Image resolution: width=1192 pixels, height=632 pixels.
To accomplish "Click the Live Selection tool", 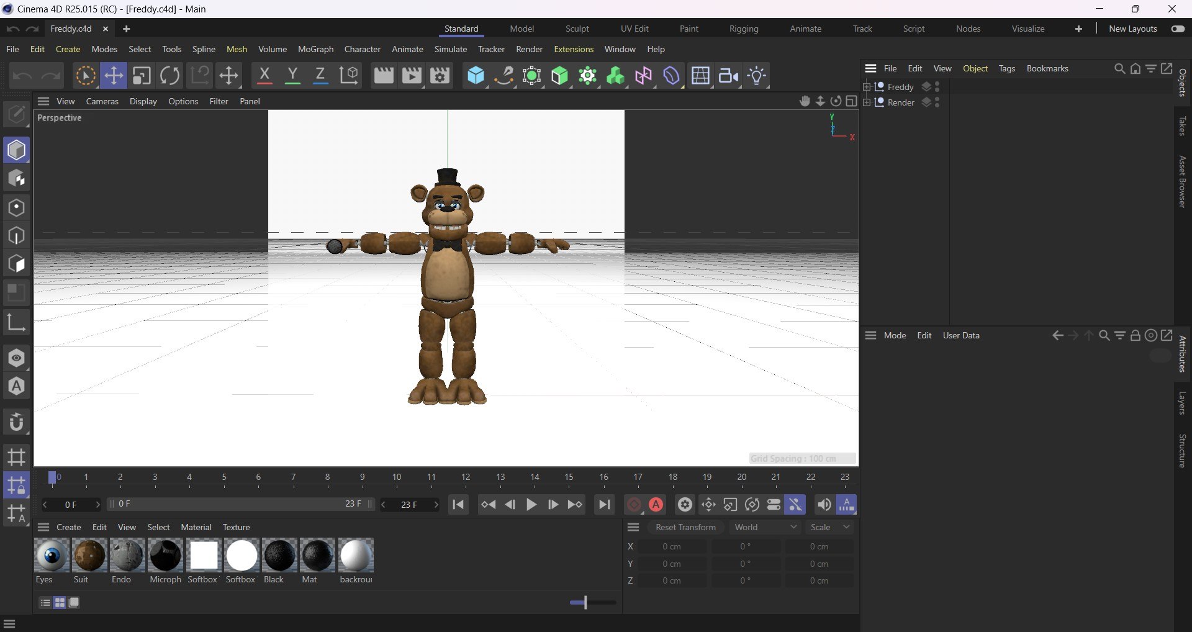I will pos(86,76).
